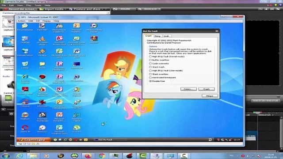Select Double free crash option

point(150,81)
